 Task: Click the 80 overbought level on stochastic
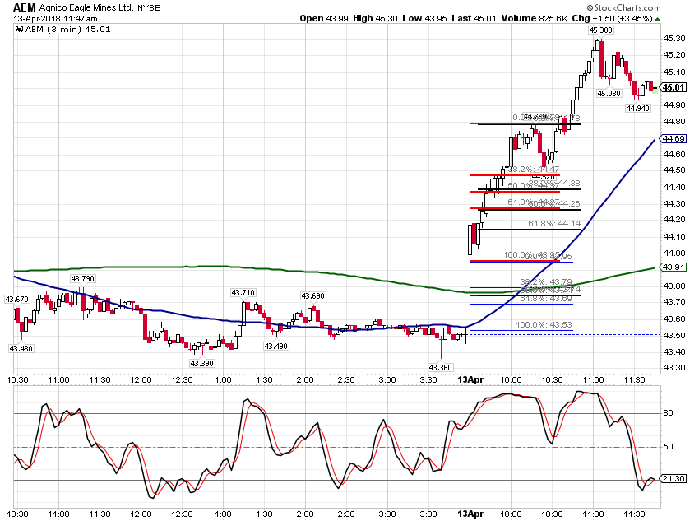click(x=668, y=412)
